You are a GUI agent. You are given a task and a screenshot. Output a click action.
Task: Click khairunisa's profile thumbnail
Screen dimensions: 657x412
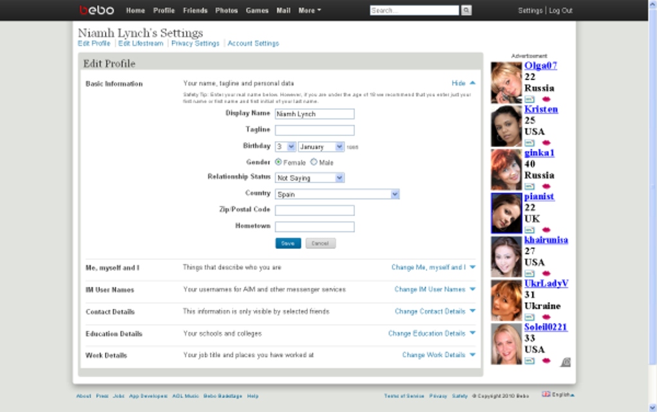506,257
